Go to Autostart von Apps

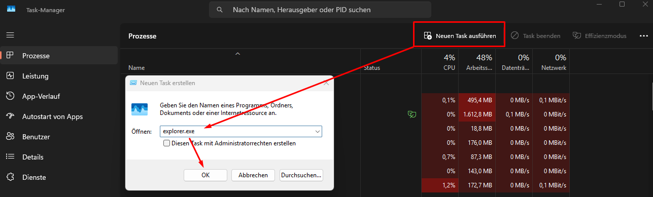click(x=59, y=116)
